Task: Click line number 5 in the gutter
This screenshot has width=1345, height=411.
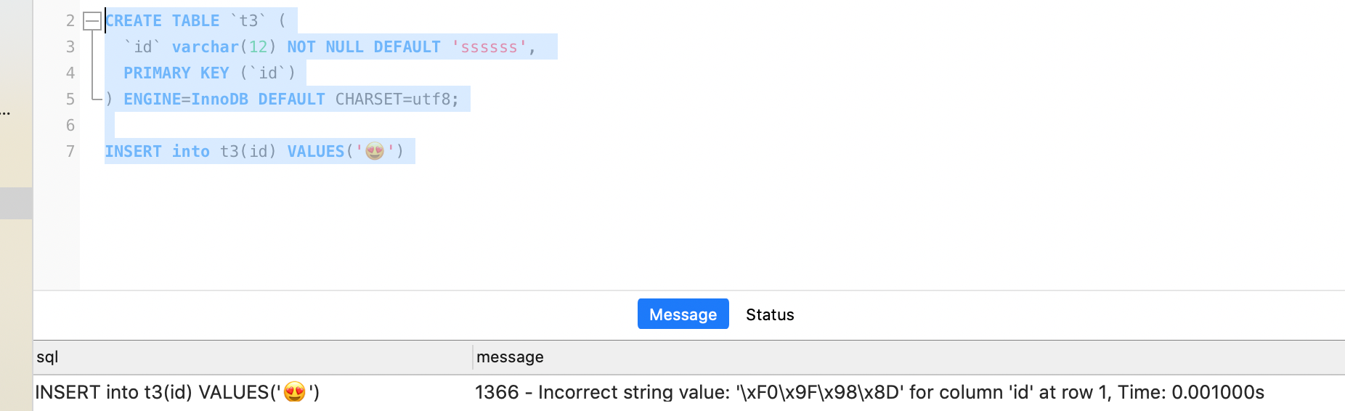Action: tap(70, 99)
